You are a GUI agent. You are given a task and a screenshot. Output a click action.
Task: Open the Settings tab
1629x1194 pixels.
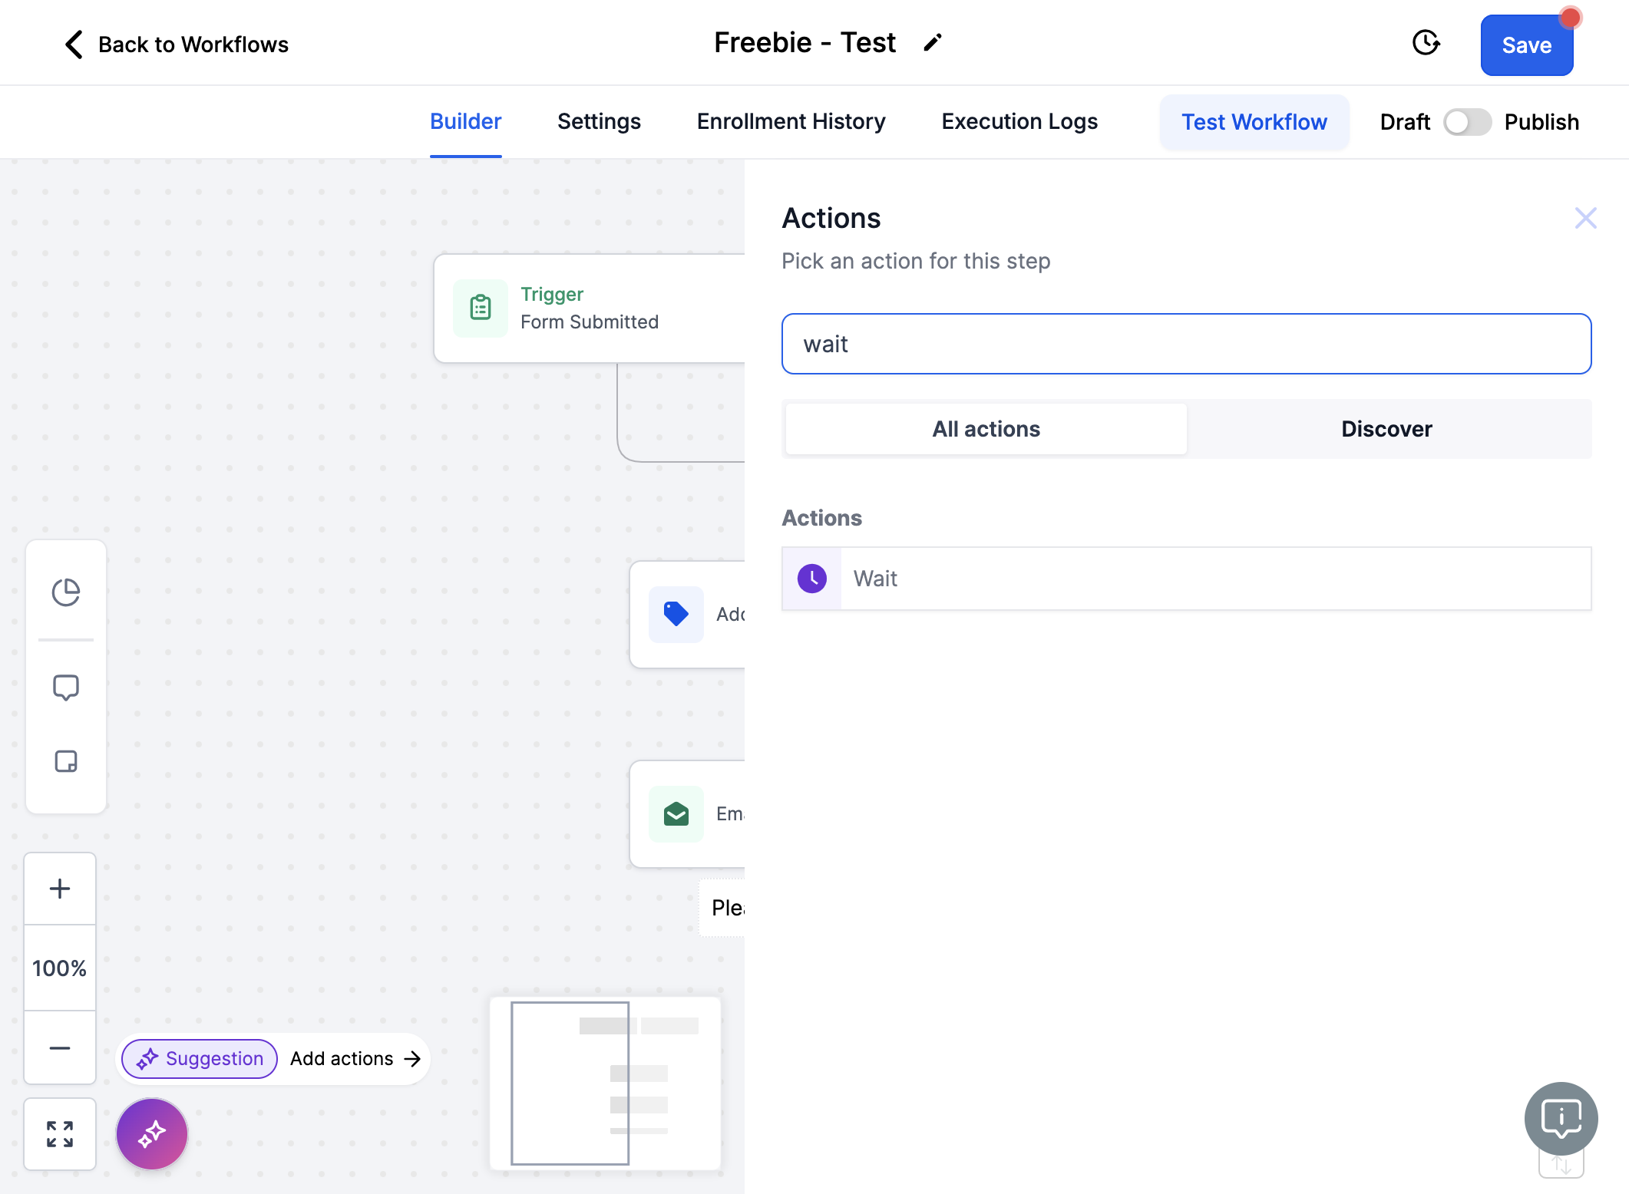coord(599,122)
